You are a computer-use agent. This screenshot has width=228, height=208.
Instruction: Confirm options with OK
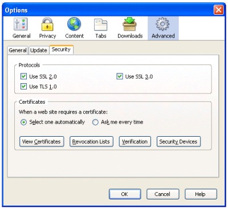pyautogui.click(x=125, y=194)
